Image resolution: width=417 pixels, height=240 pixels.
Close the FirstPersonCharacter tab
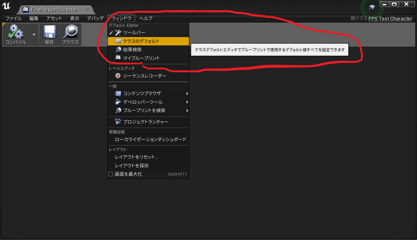click(x=88, y=9)
